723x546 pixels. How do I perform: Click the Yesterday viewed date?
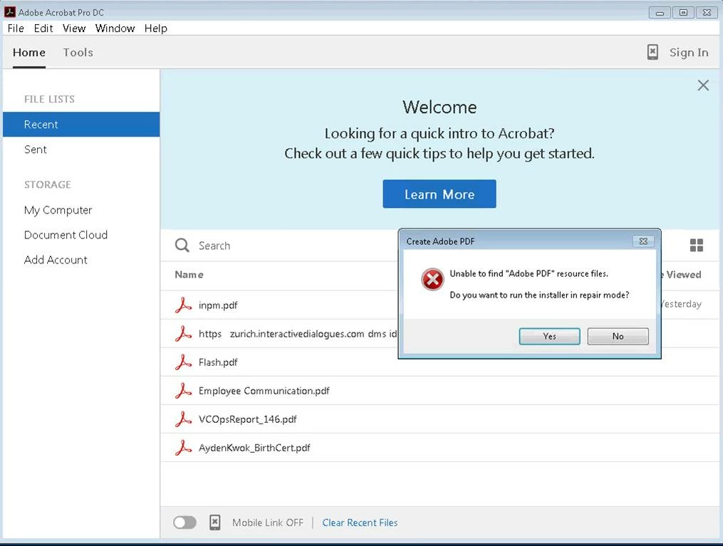pyautogui.click(x=682, y=304)
